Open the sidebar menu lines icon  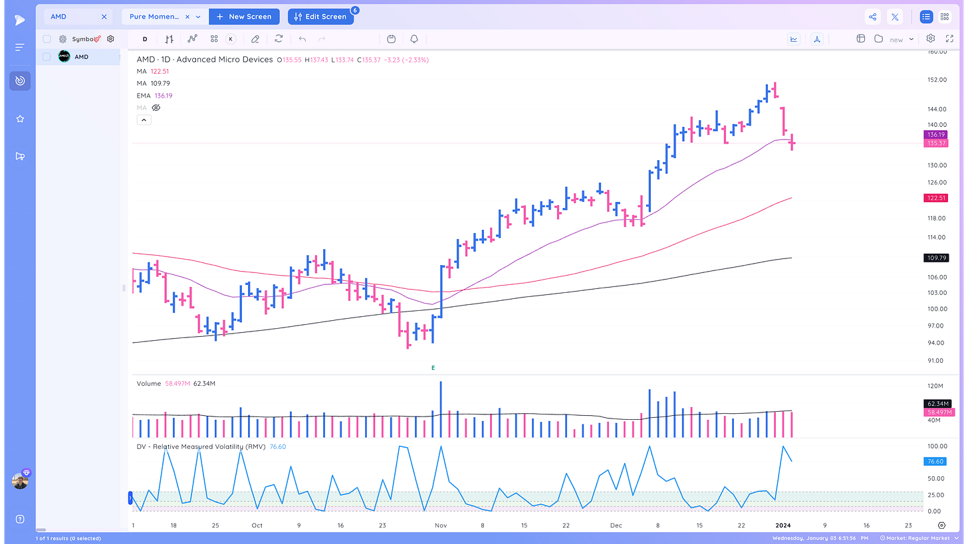tap(20, 47)
